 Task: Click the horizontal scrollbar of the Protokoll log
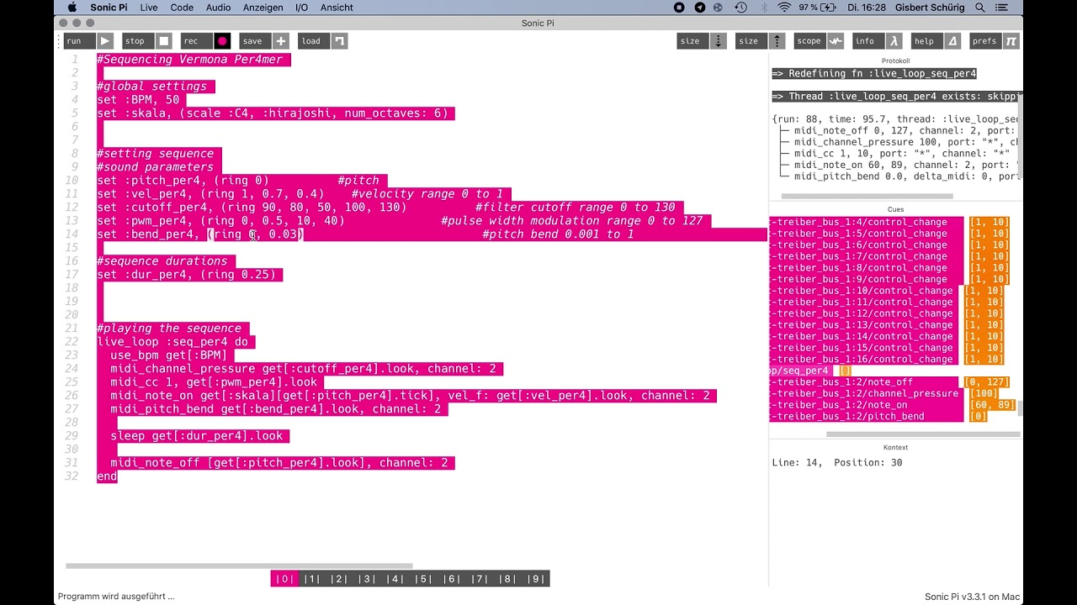click(x=867, y=197)
